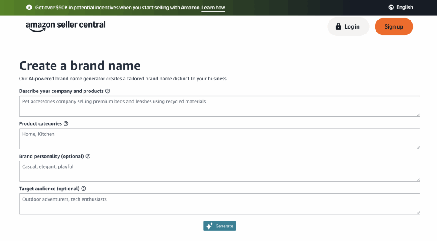The width and height of the screenshot is (437, 241).
Task: Click the Generate button
Action: pyautogui.click(x=219, y=226)
